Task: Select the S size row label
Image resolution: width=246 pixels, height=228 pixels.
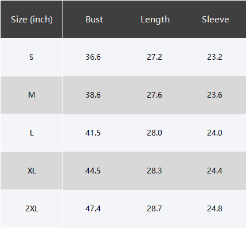Action: pyautogui.click(x=32, y=57)
